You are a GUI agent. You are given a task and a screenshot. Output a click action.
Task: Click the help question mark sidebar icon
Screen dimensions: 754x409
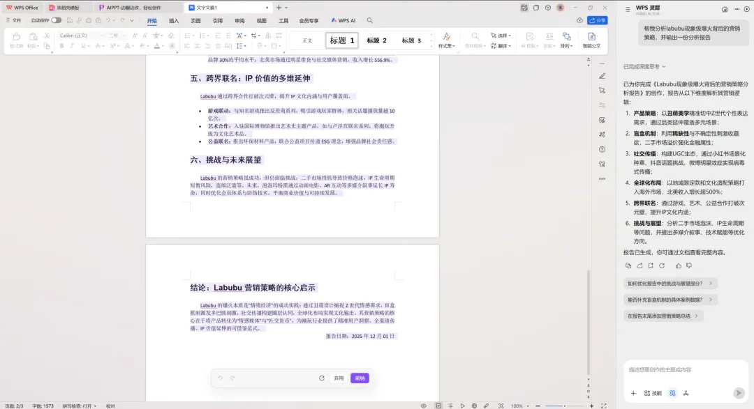pyautogui.click(x=602, y=149)
